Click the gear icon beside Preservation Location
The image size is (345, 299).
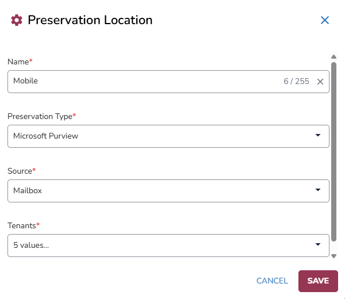click(x=17, y=20)
